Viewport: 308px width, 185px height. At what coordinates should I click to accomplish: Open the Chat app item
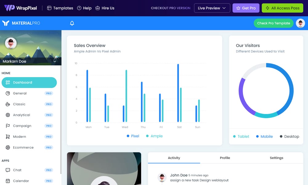tap(29, 170)
